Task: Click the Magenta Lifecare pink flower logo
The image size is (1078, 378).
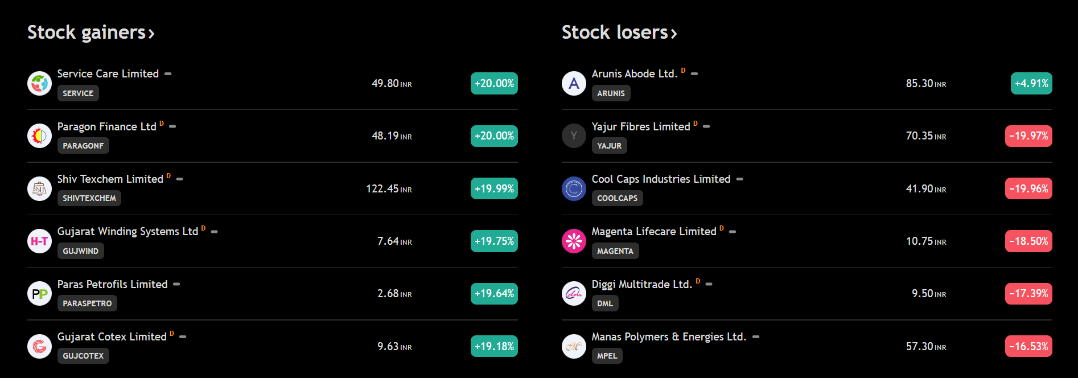Action: (574, 241)
